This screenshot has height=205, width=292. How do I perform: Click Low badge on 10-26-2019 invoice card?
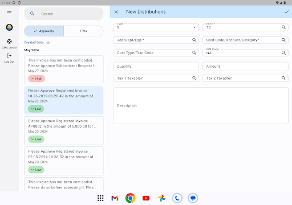click(x=36, y=109)
